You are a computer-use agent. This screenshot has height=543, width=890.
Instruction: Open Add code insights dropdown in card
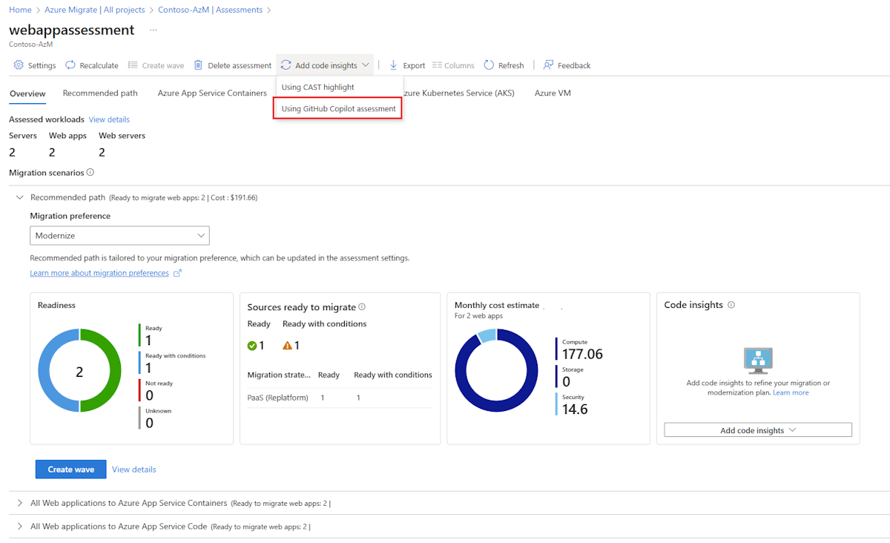point(757,430)
